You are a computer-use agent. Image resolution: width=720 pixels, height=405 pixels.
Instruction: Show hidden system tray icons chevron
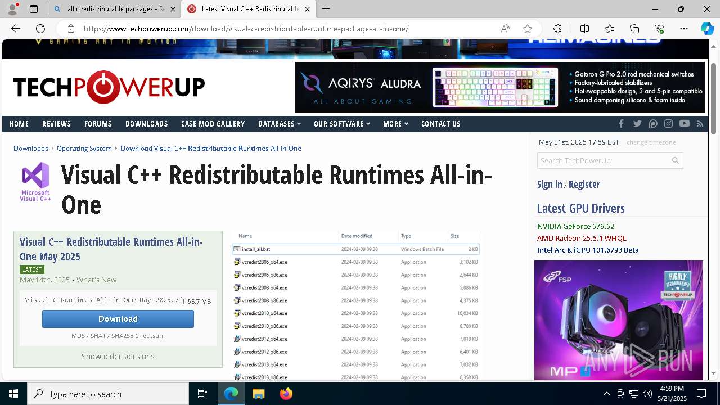(x=606, y=394)
